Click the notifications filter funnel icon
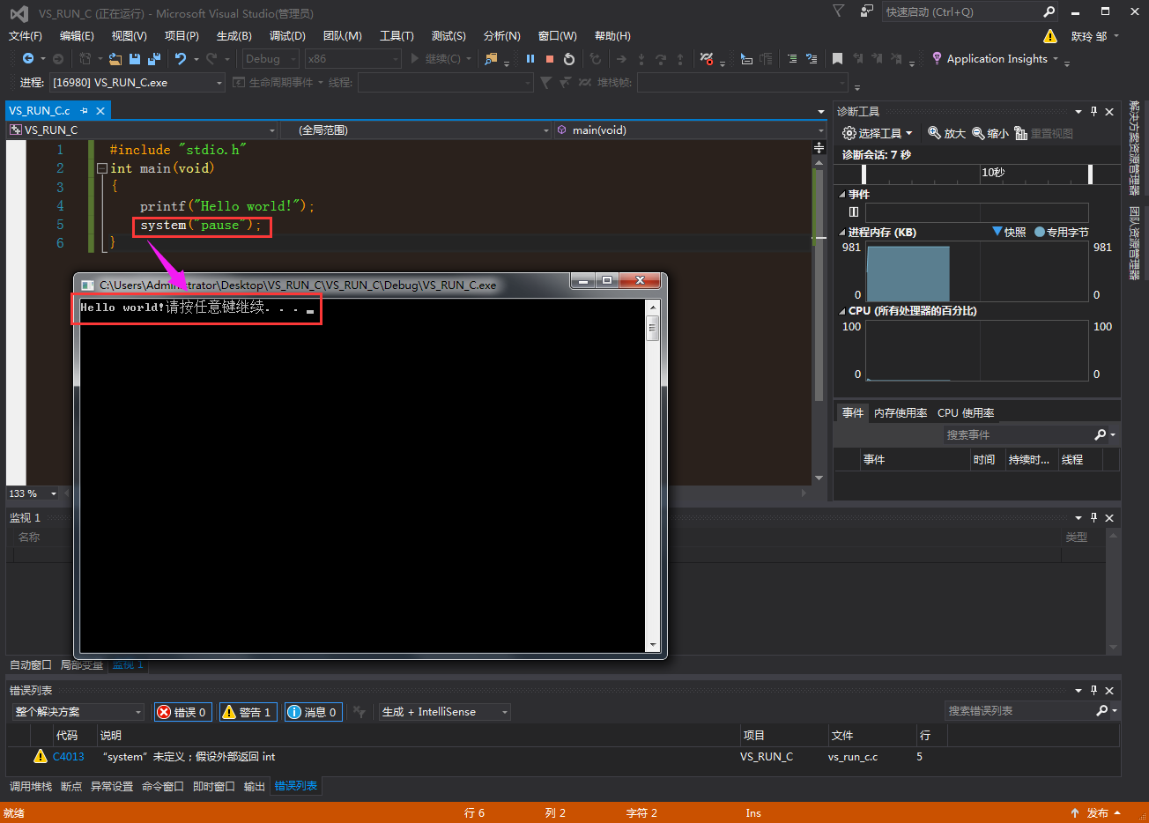1149x823 pixels. click(838, 11)
